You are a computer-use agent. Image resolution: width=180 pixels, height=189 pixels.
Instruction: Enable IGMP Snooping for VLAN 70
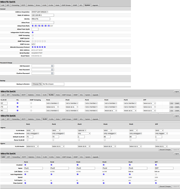(31, 107)
